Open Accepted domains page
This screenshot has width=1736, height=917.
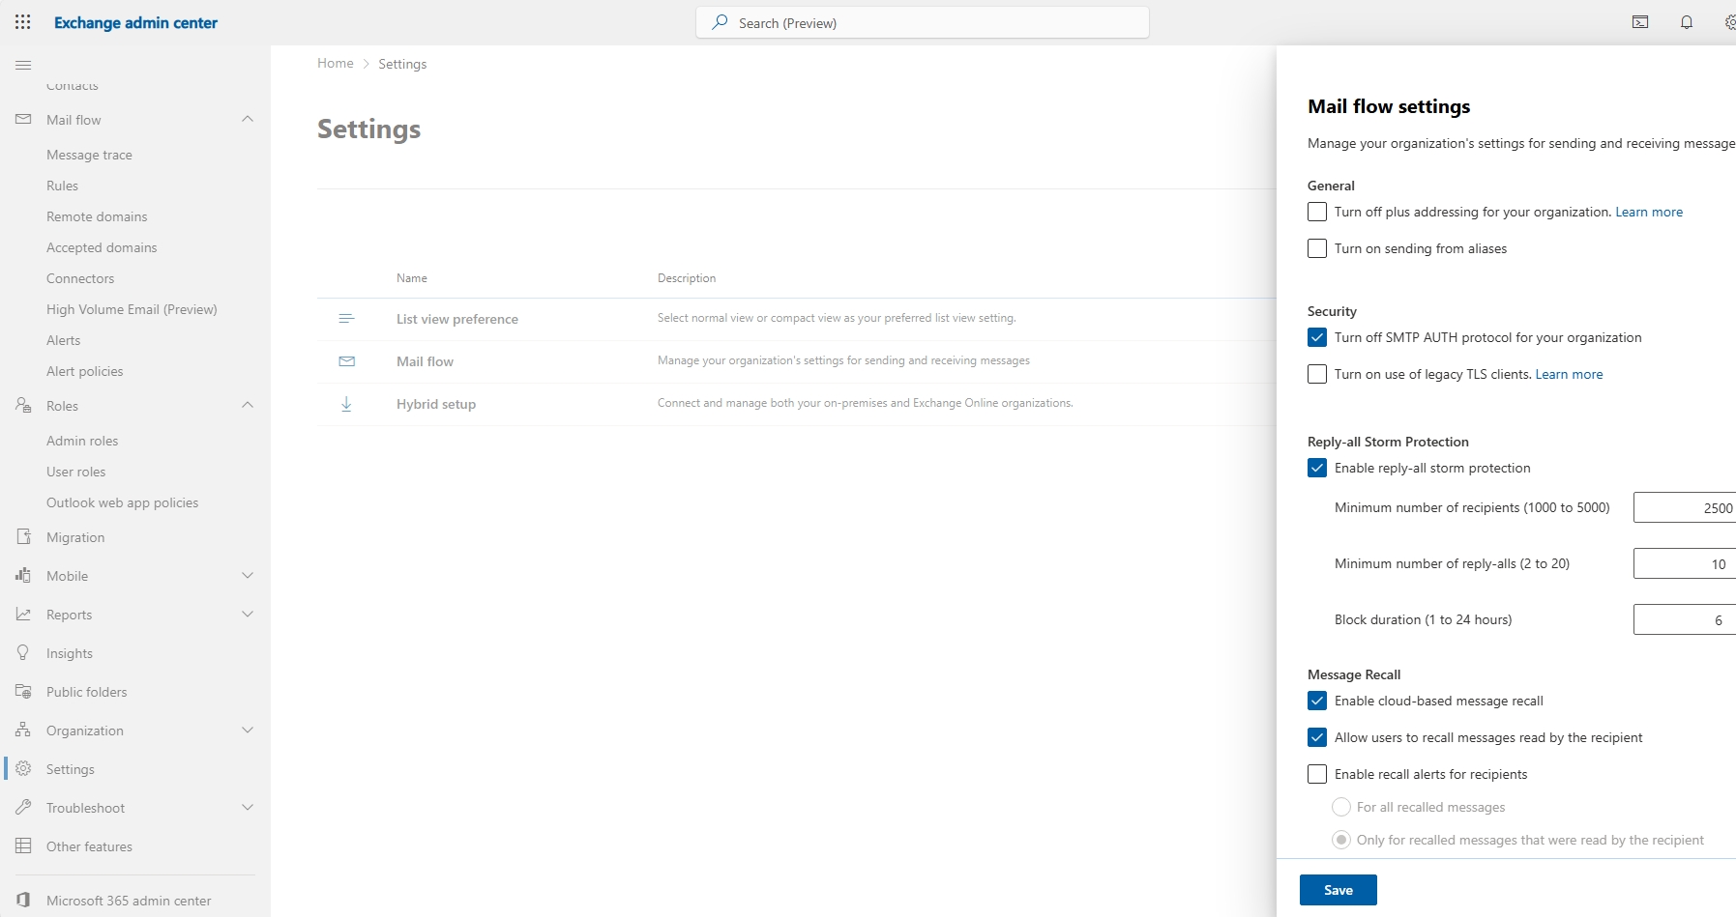tap(102, 247)
